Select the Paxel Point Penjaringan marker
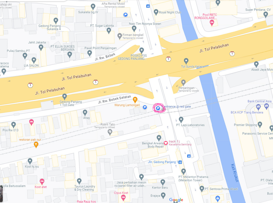The width and height of the screenshot is (273, 203). pyautogui.click(x=89, y=53)
